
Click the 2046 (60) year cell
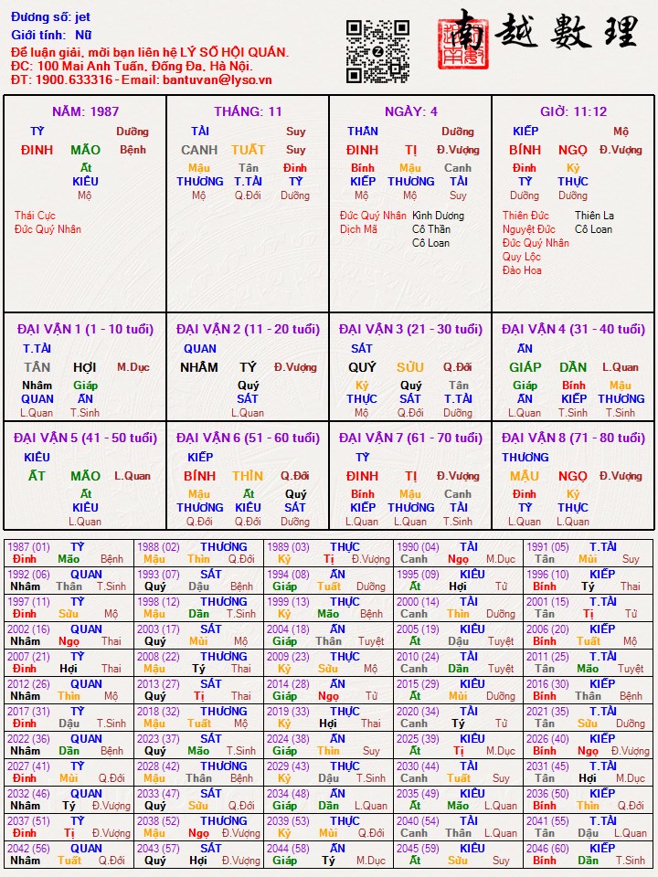(588, 855)
